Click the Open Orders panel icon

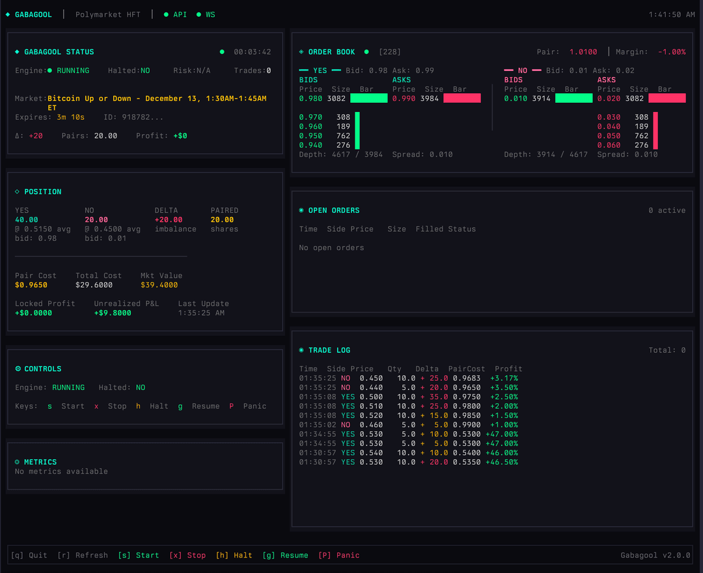click(x=301, y=210)
